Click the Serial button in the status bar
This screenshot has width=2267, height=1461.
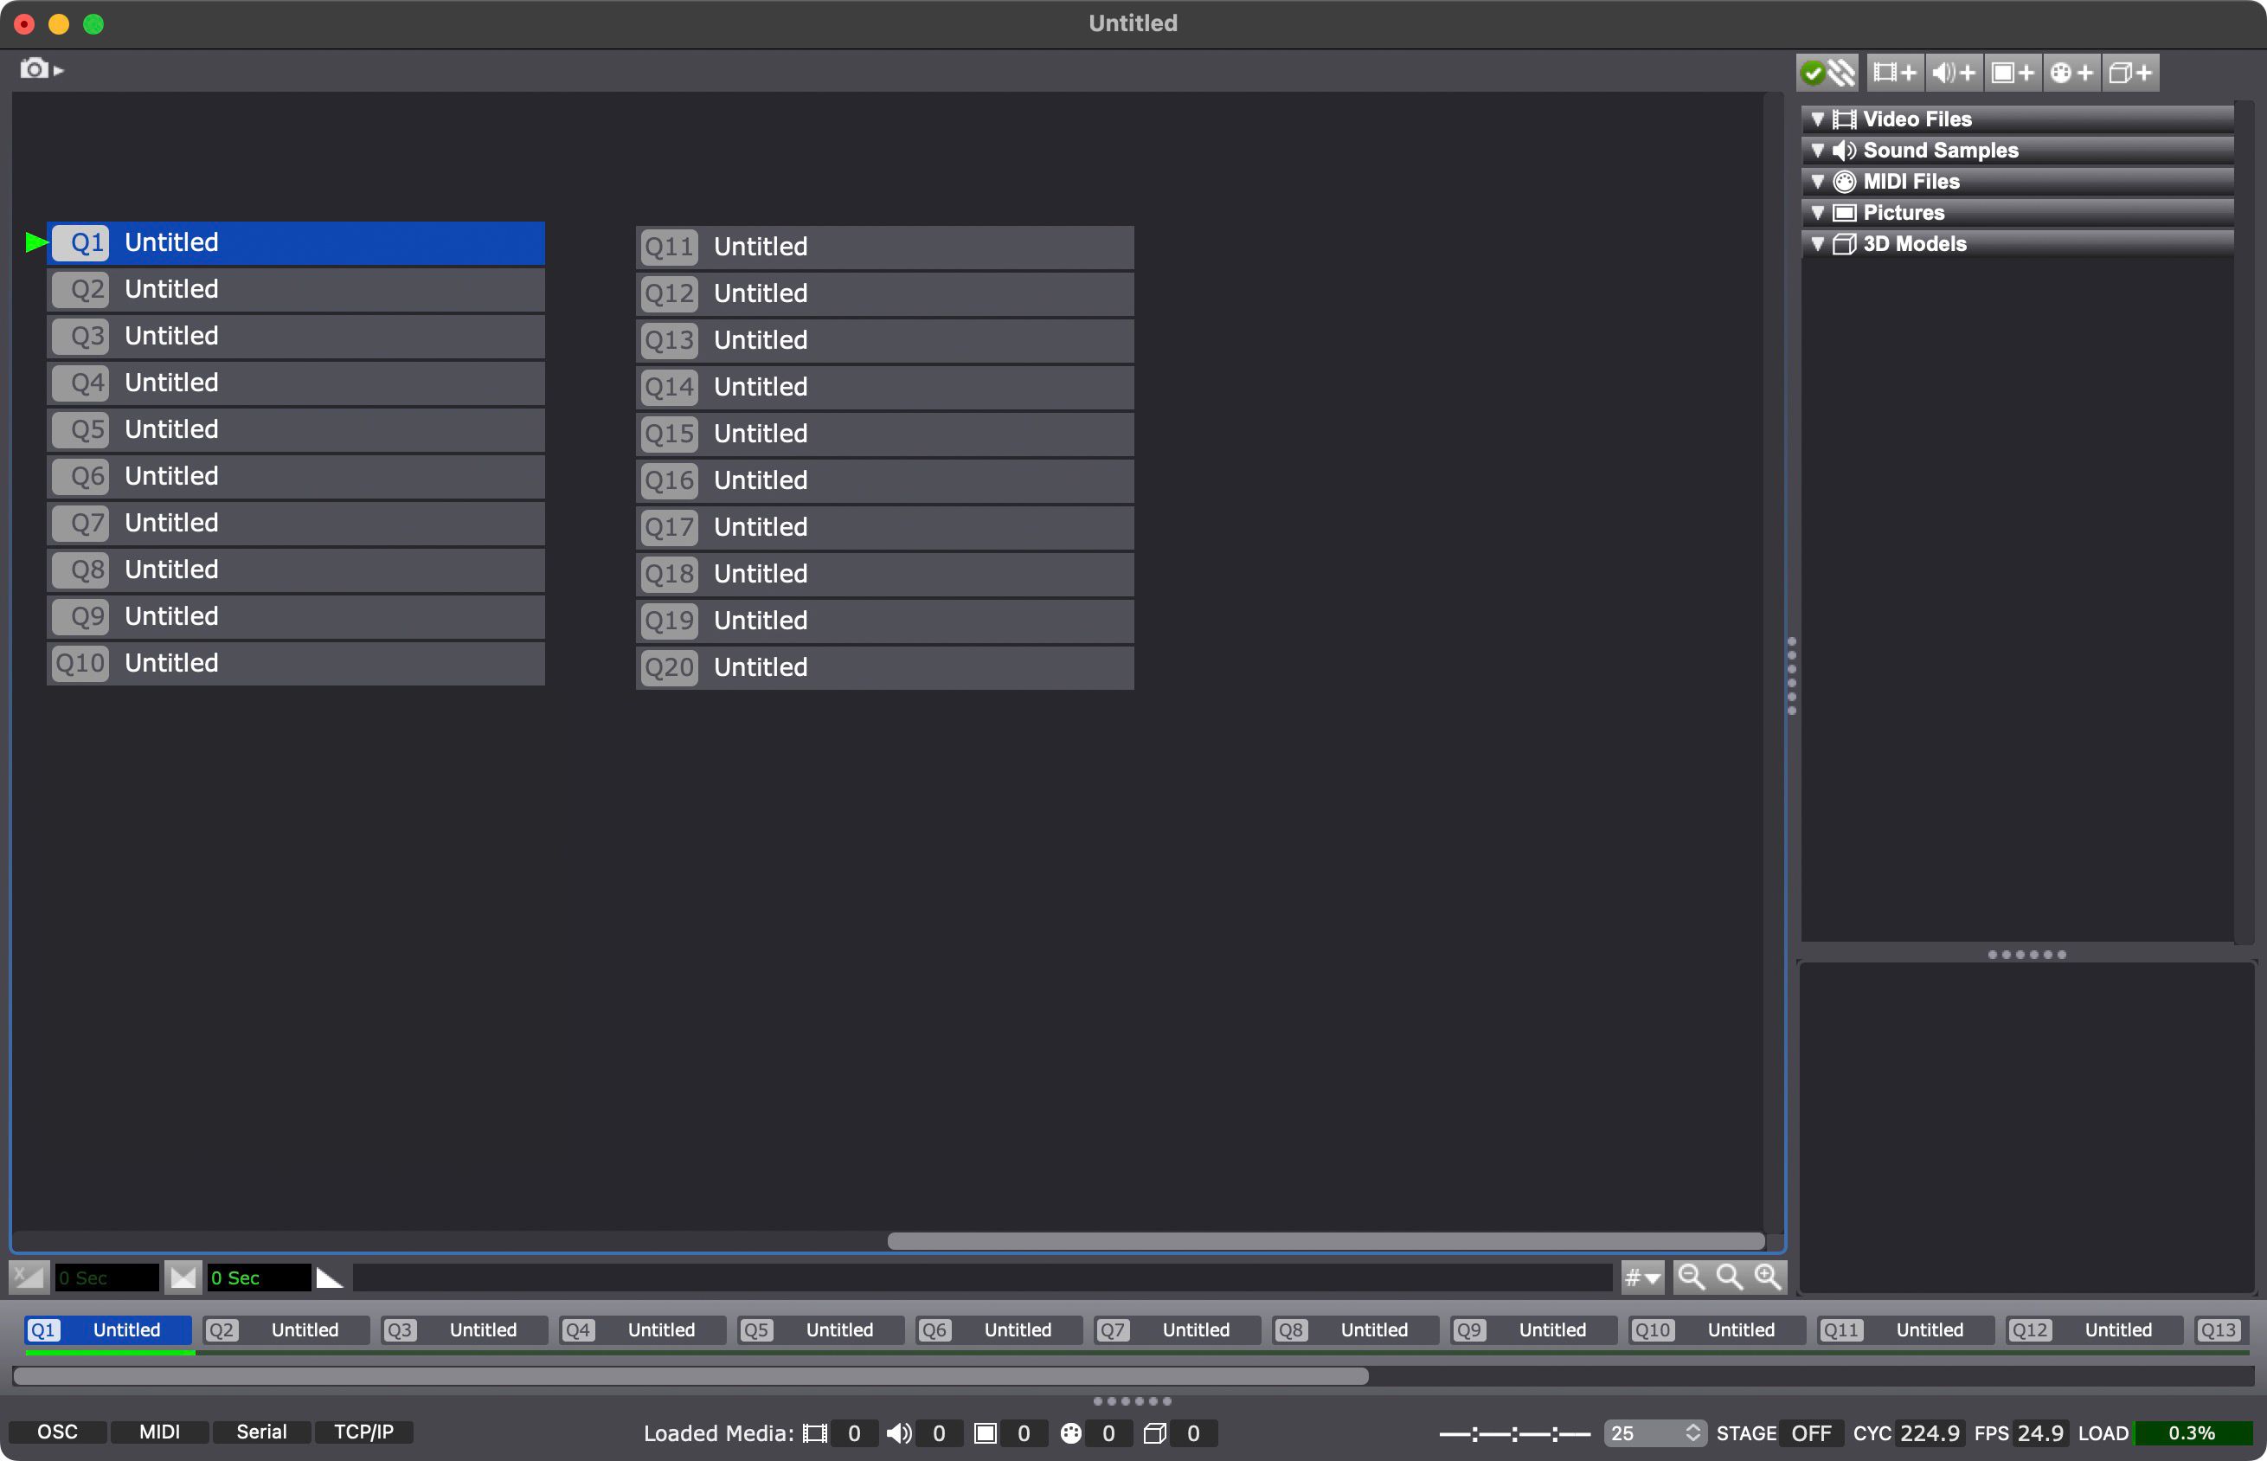(261, 1432)
